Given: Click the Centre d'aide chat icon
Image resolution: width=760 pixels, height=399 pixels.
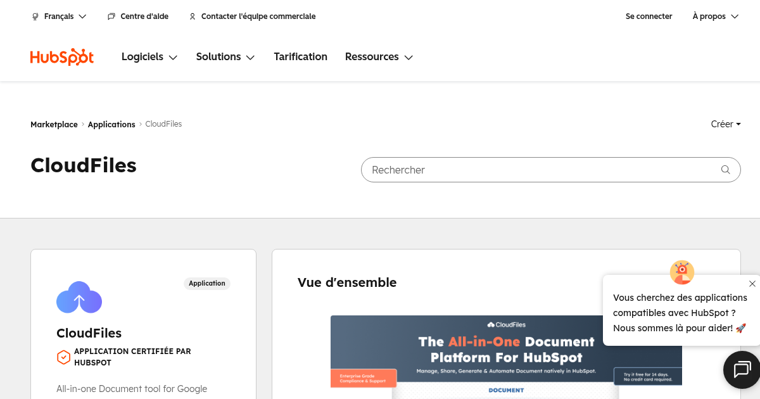Looking at the screenshot, I should (x=111, y=16).
